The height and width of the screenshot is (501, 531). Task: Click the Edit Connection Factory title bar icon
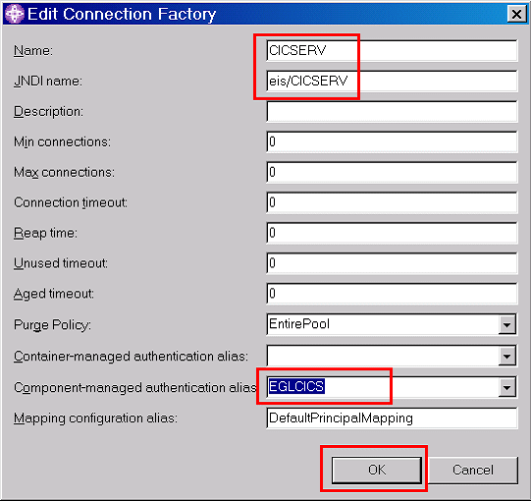[15, 14]
